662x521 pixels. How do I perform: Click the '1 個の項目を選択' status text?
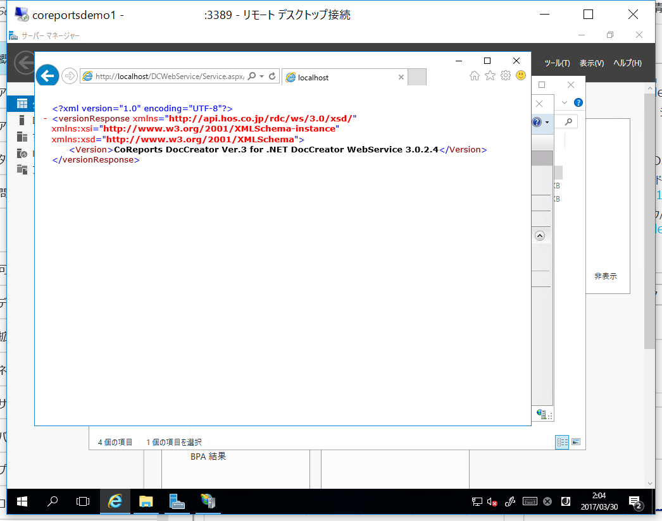[174, 442]
